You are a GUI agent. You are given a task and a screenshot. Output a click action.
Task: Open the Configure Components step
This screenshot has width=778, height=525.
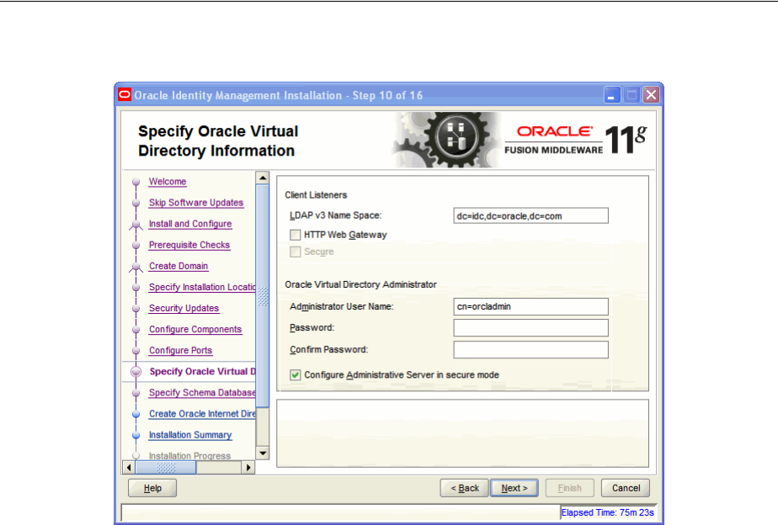(195, 329)
